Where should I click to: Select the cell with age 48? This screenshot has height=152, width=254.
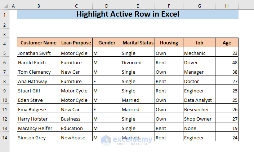[227, 62]
